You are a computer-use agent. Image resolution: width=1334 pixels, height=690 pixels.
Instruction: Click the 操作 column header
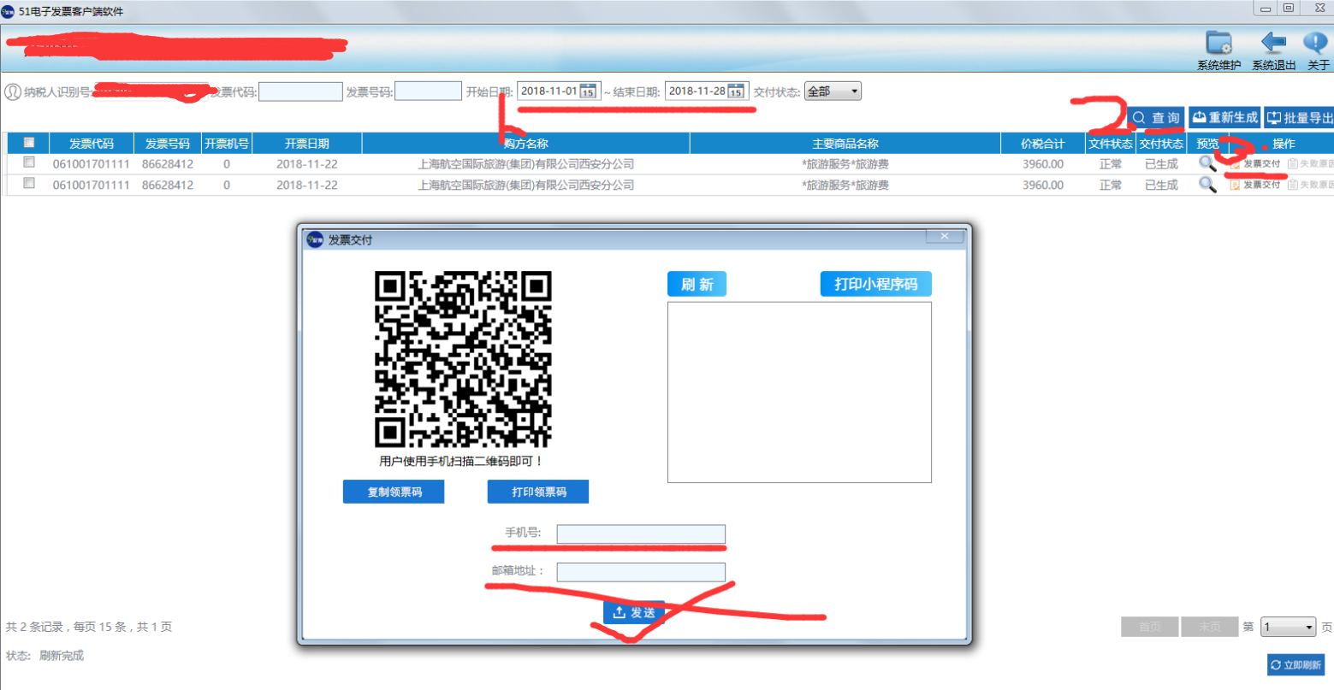tap(1282, 144)
